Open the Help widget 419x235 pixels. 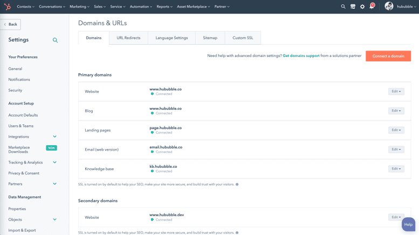click(408, 224)
